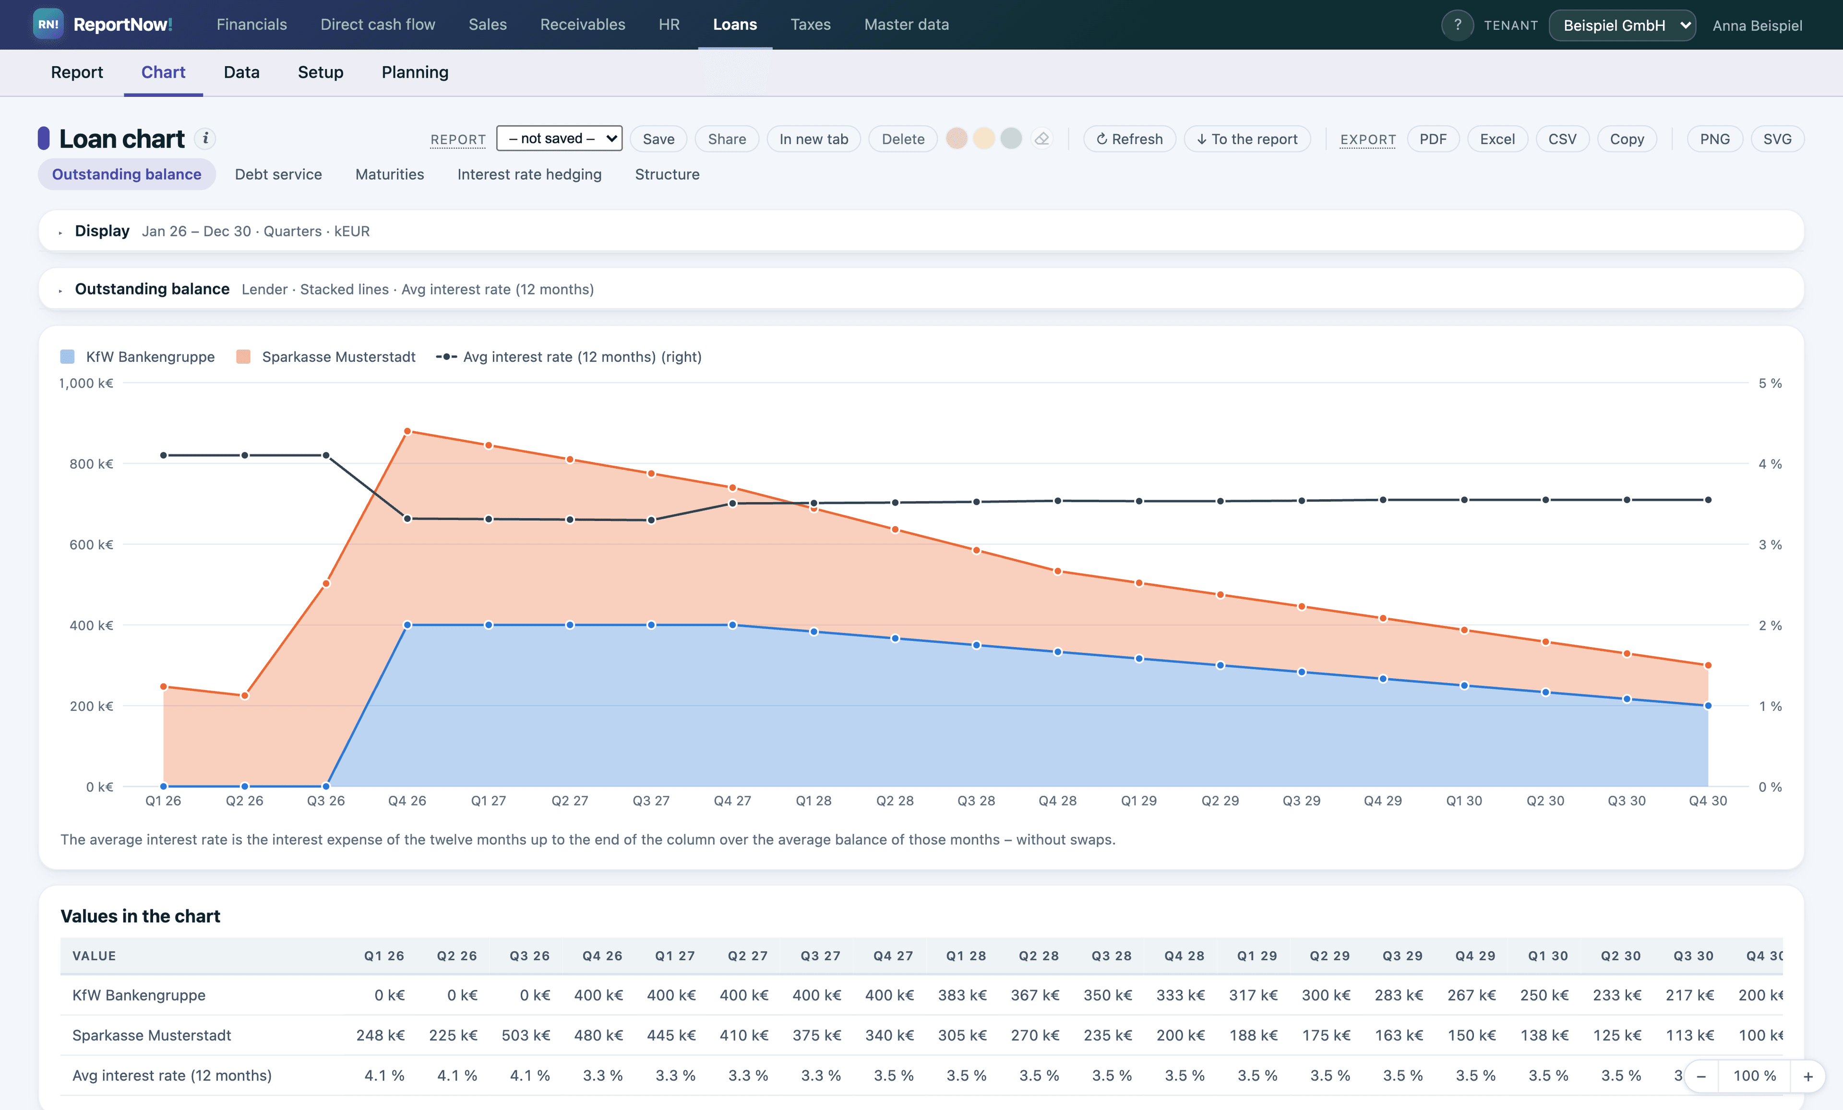Open the chart In new tab
Image resolution: width=1843 pixels, height=1110 pixels.
pyautogui.click(x=814, y=139)
